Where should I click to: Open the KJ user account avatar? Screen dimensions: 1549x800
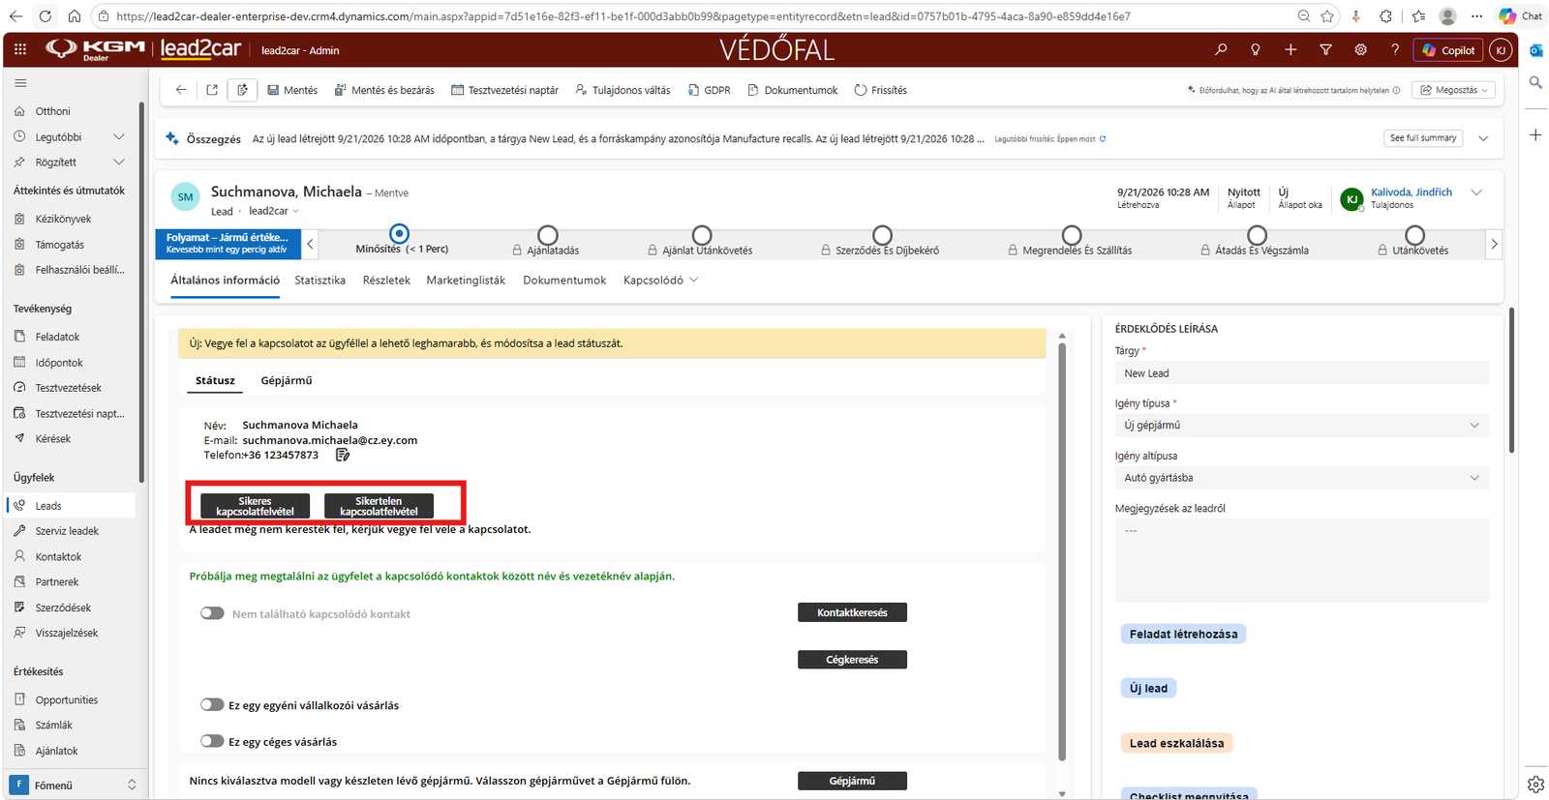point(1501,50)
